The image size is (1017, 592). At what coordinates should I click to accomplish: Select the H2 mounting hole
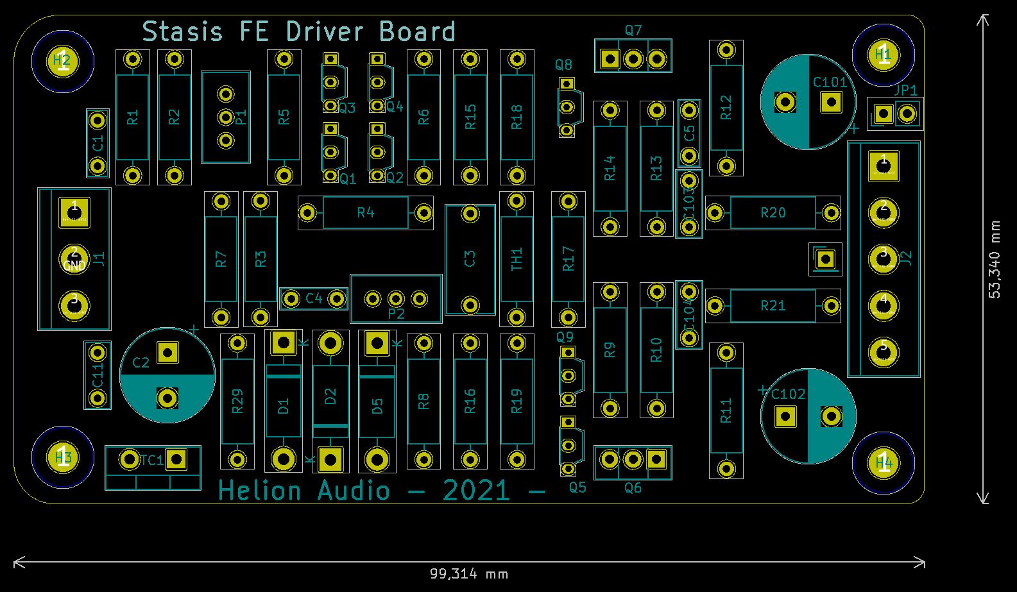(x=63, y=62)
